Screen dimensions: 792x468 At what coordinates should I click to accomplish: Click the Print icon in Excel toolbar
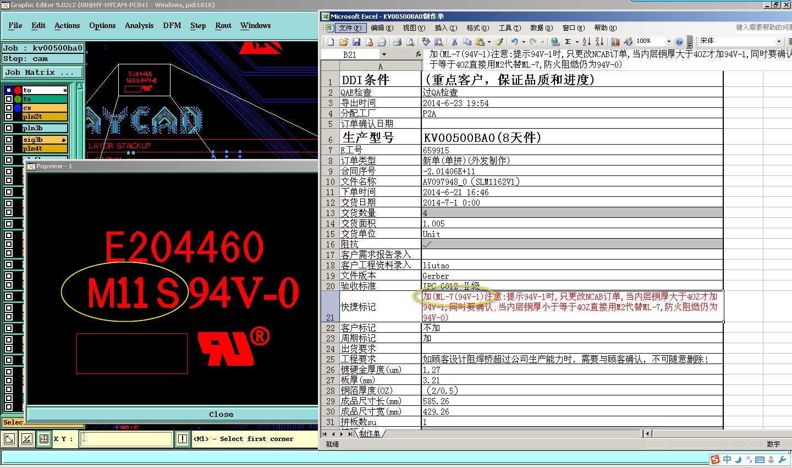[x=398, y=42]
